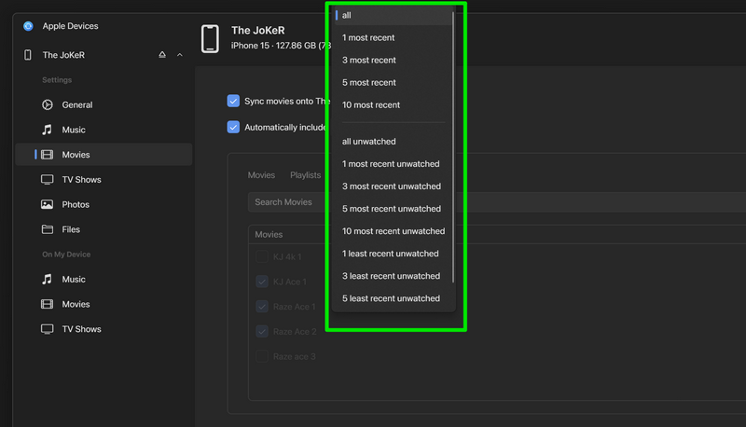Uncheck the Automatically include checkbox
This screenshot has height=427, width=746.
(233, 127)
